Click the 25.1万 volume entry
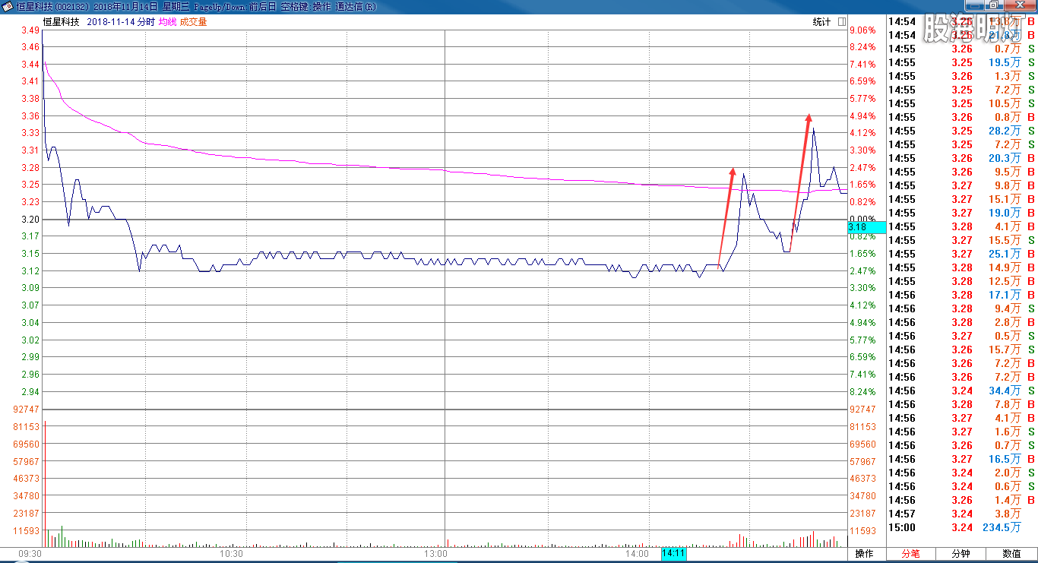 1005,254
